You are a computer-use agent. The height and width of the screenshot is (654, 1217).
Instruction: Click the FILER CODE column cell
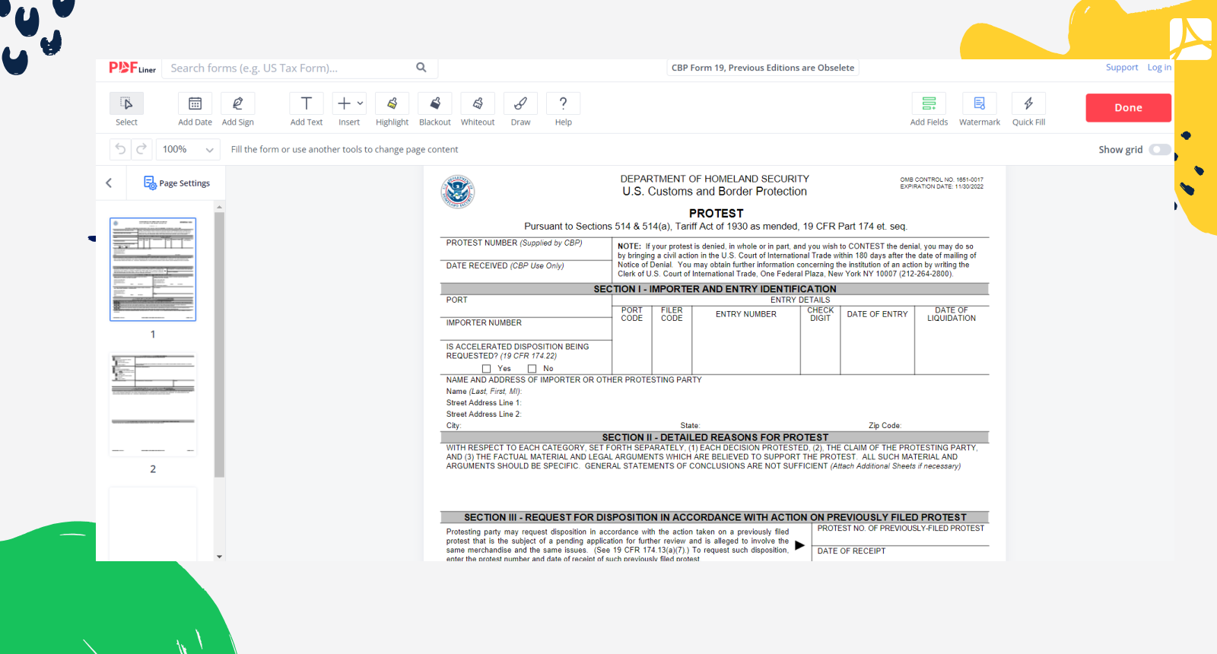coord(672,340)
